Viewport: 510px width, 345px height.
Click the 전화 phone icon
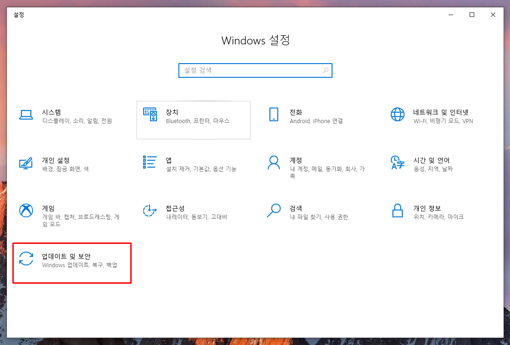pos(273,114)
